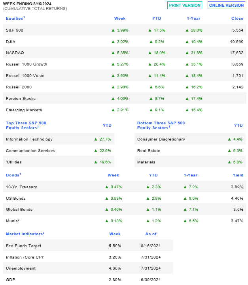
Task: Select the Foreign Stocks label
Action: (21, 99)
